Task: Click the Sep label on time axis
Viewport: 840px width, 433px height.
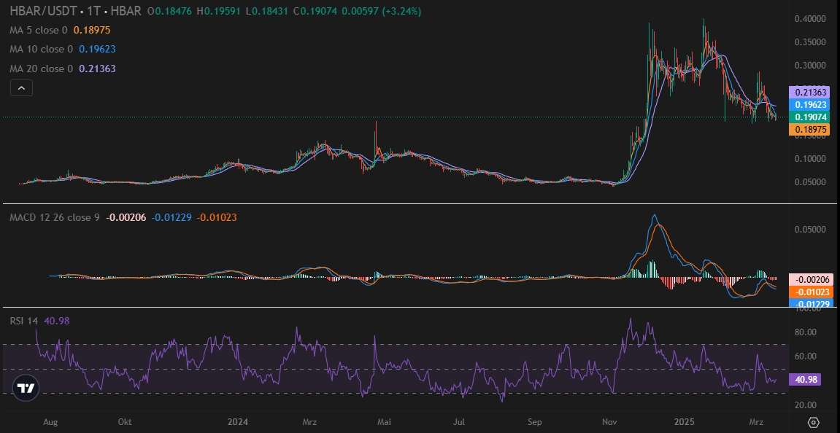Action: tap(534, 422)
